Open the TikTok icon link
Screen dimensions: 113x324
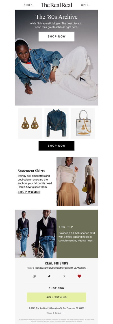tap(49, 276)
